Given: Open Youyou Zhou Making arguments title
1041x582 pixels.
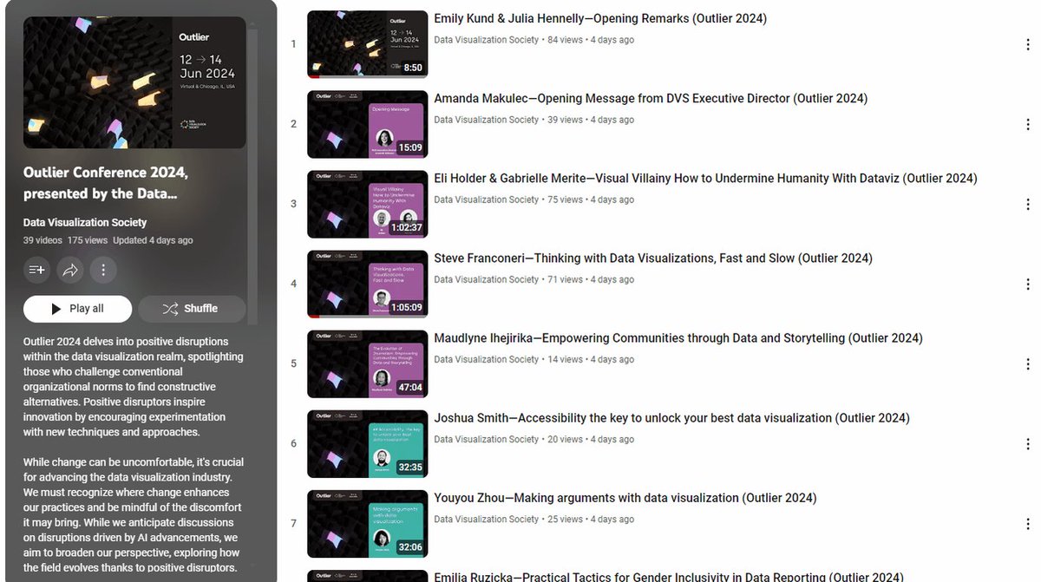Looking at the screenshot, I should pos(625,497).
